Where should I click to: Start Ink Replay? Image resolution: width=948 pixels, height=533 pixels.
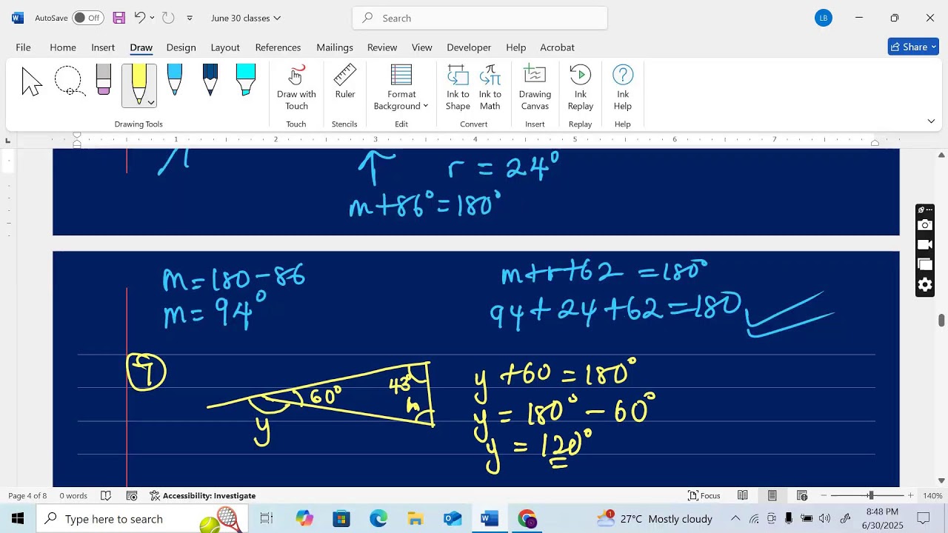coord(581,88)
